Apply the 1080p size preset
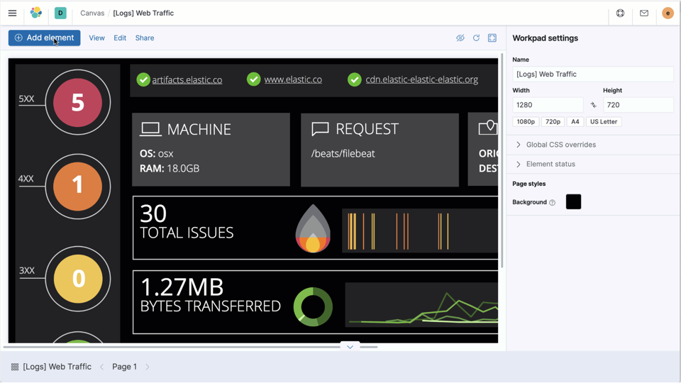681x383 pixels. (526, 122)
